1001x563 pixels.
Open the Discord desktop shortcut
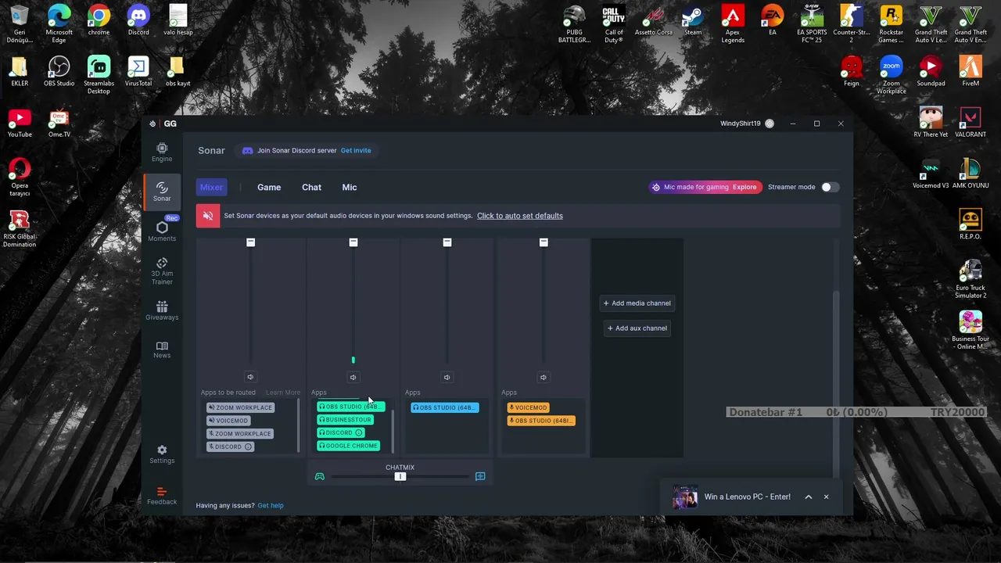[138, 20]
